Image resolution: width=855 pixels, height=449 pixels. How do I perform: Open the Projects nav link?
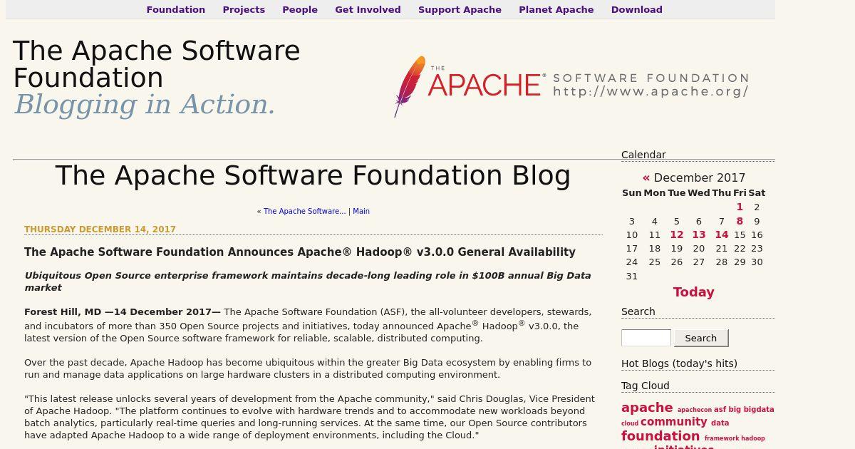point(244,9)
